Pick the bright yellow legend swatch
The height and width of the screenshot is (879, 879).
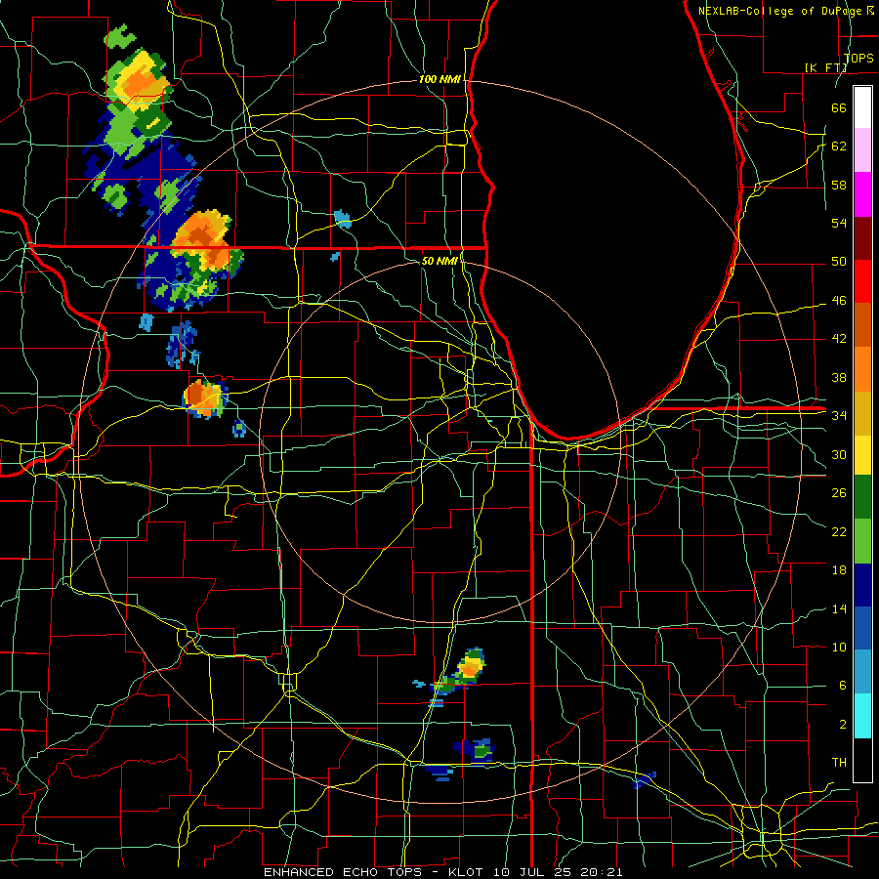862,455
